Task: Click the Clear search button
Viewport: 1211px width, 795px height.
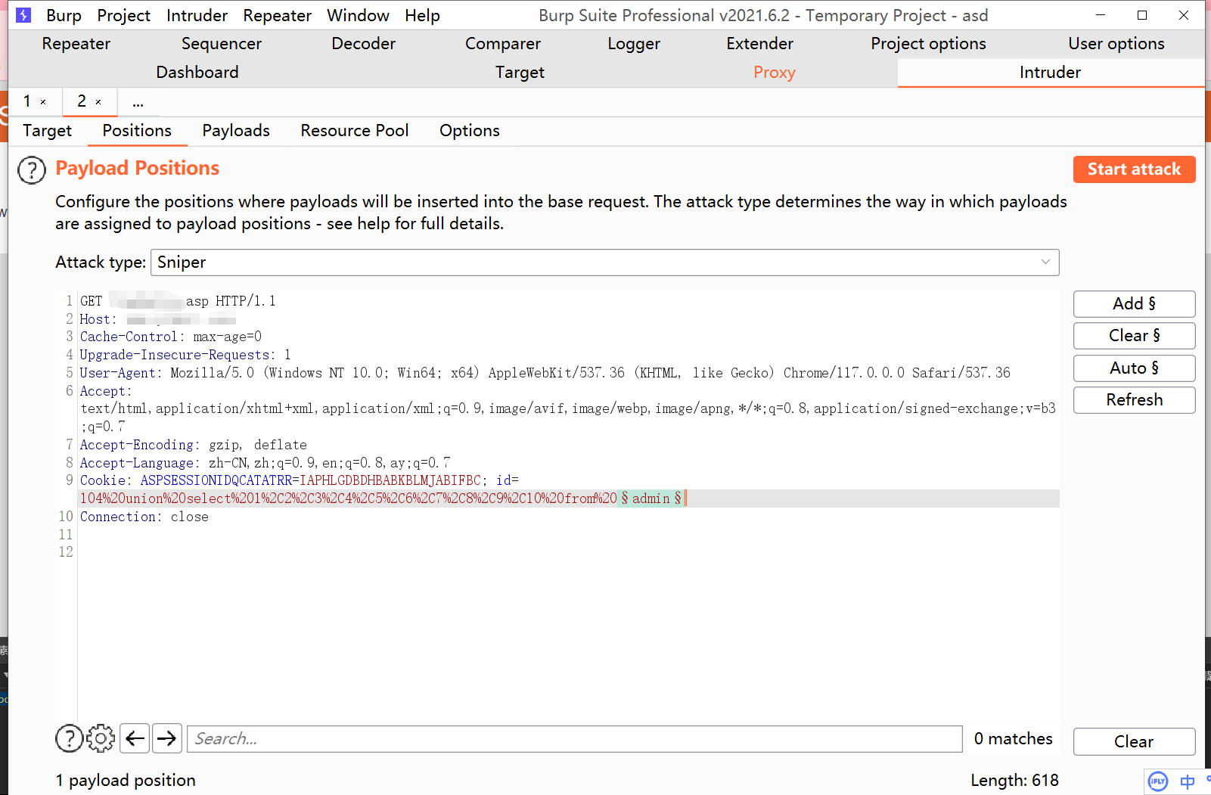Action: (x=1134, y=742)
